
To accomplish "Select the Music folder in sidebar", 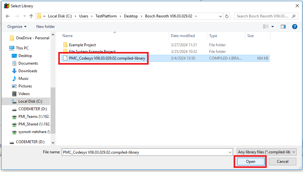I will tap(23, 79).
